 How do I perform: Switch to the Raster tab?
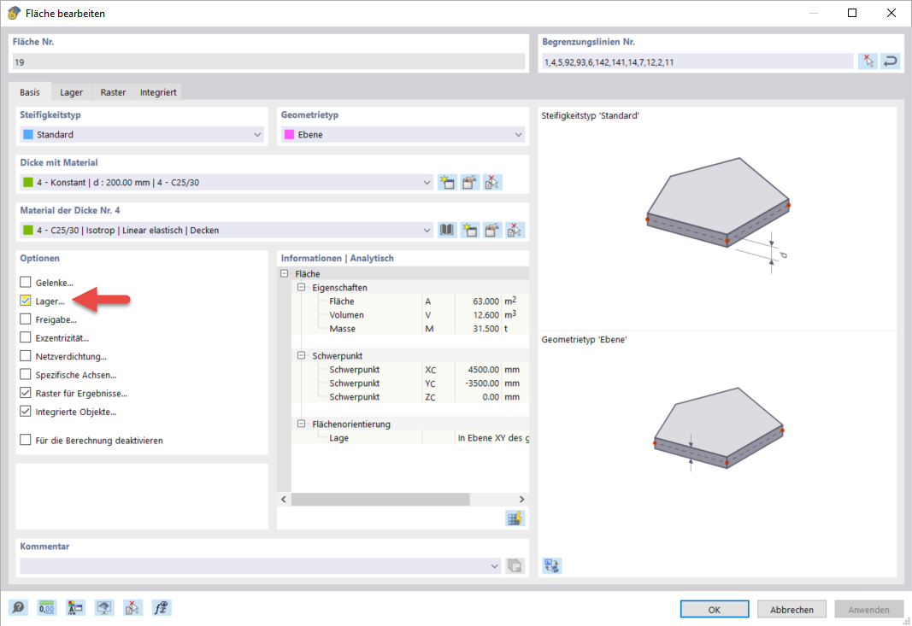(113, 92)
